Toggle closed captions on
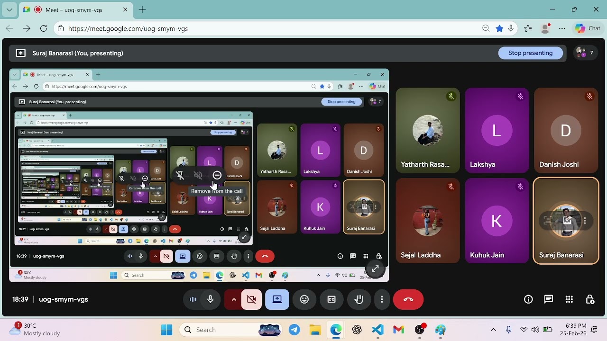The height and width of the screenshot is (341, 607). coord(331,299)
